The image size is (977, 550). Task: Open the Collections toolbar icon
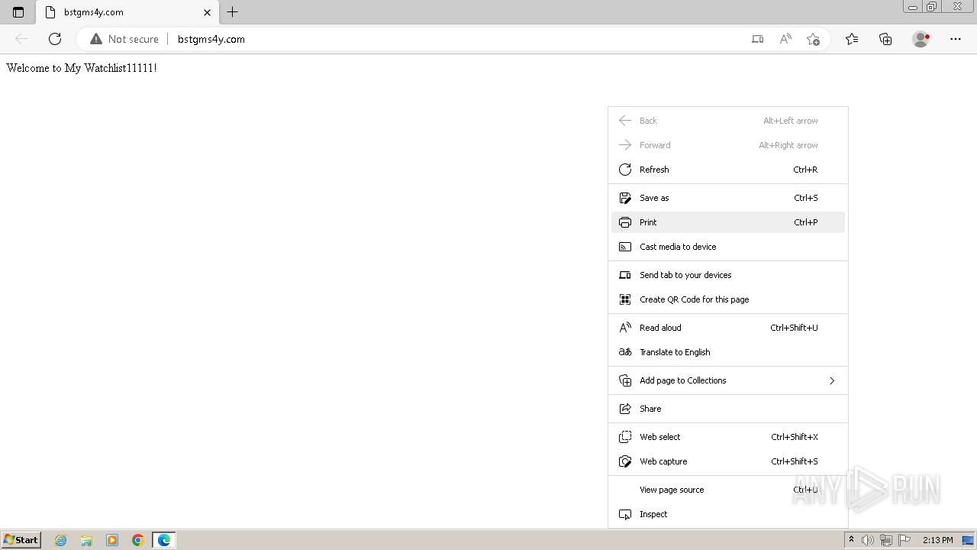885,39
